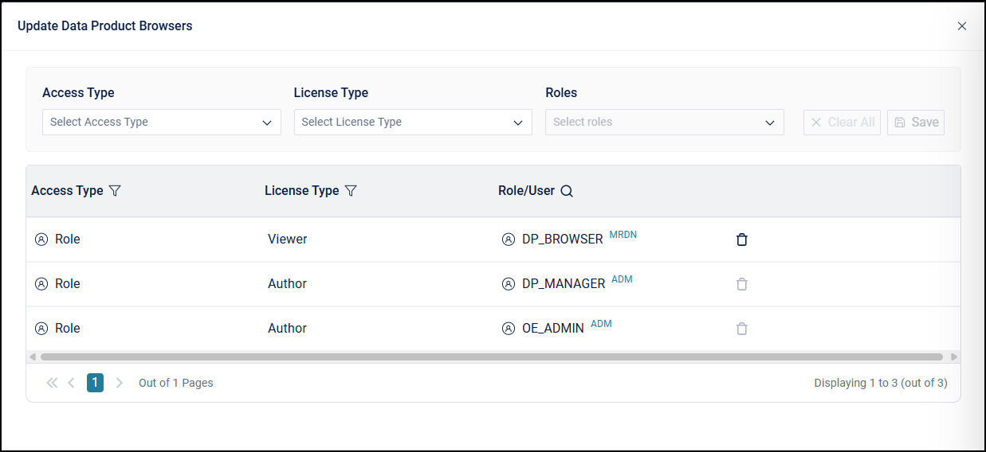
Task: Open the Select roles dropdown
Action: coord(664,123)
